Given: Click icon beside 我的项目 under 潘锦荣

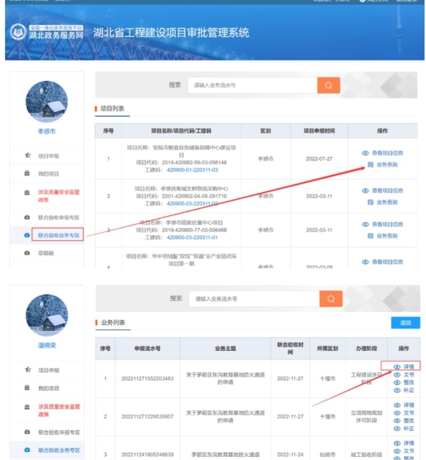Looking at the screenshot, I should click(x=27, y=388).
